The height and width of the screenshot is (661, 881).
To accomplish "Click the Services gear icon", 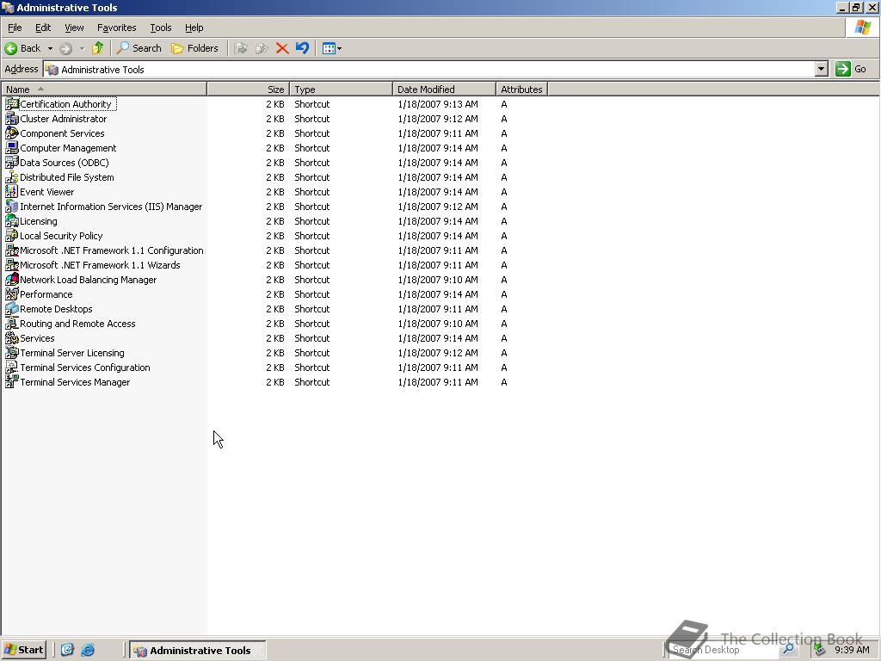I will (11, 337).
